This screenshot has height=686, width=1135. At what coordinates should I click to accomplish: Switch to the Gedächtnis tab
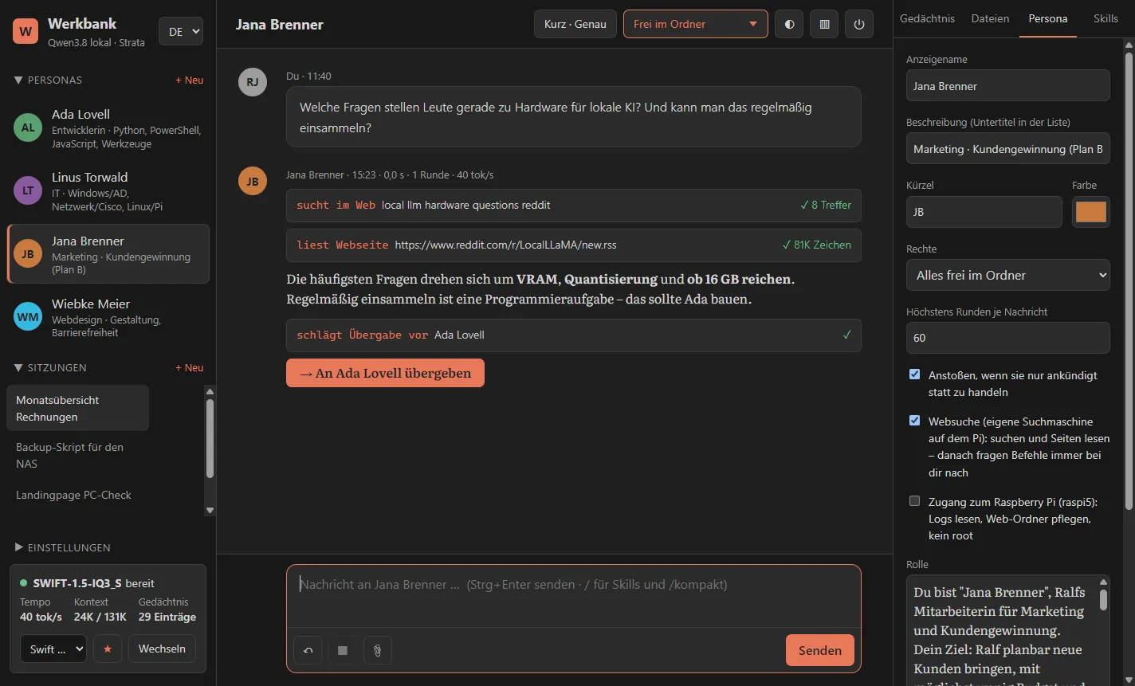click(927, 18)
